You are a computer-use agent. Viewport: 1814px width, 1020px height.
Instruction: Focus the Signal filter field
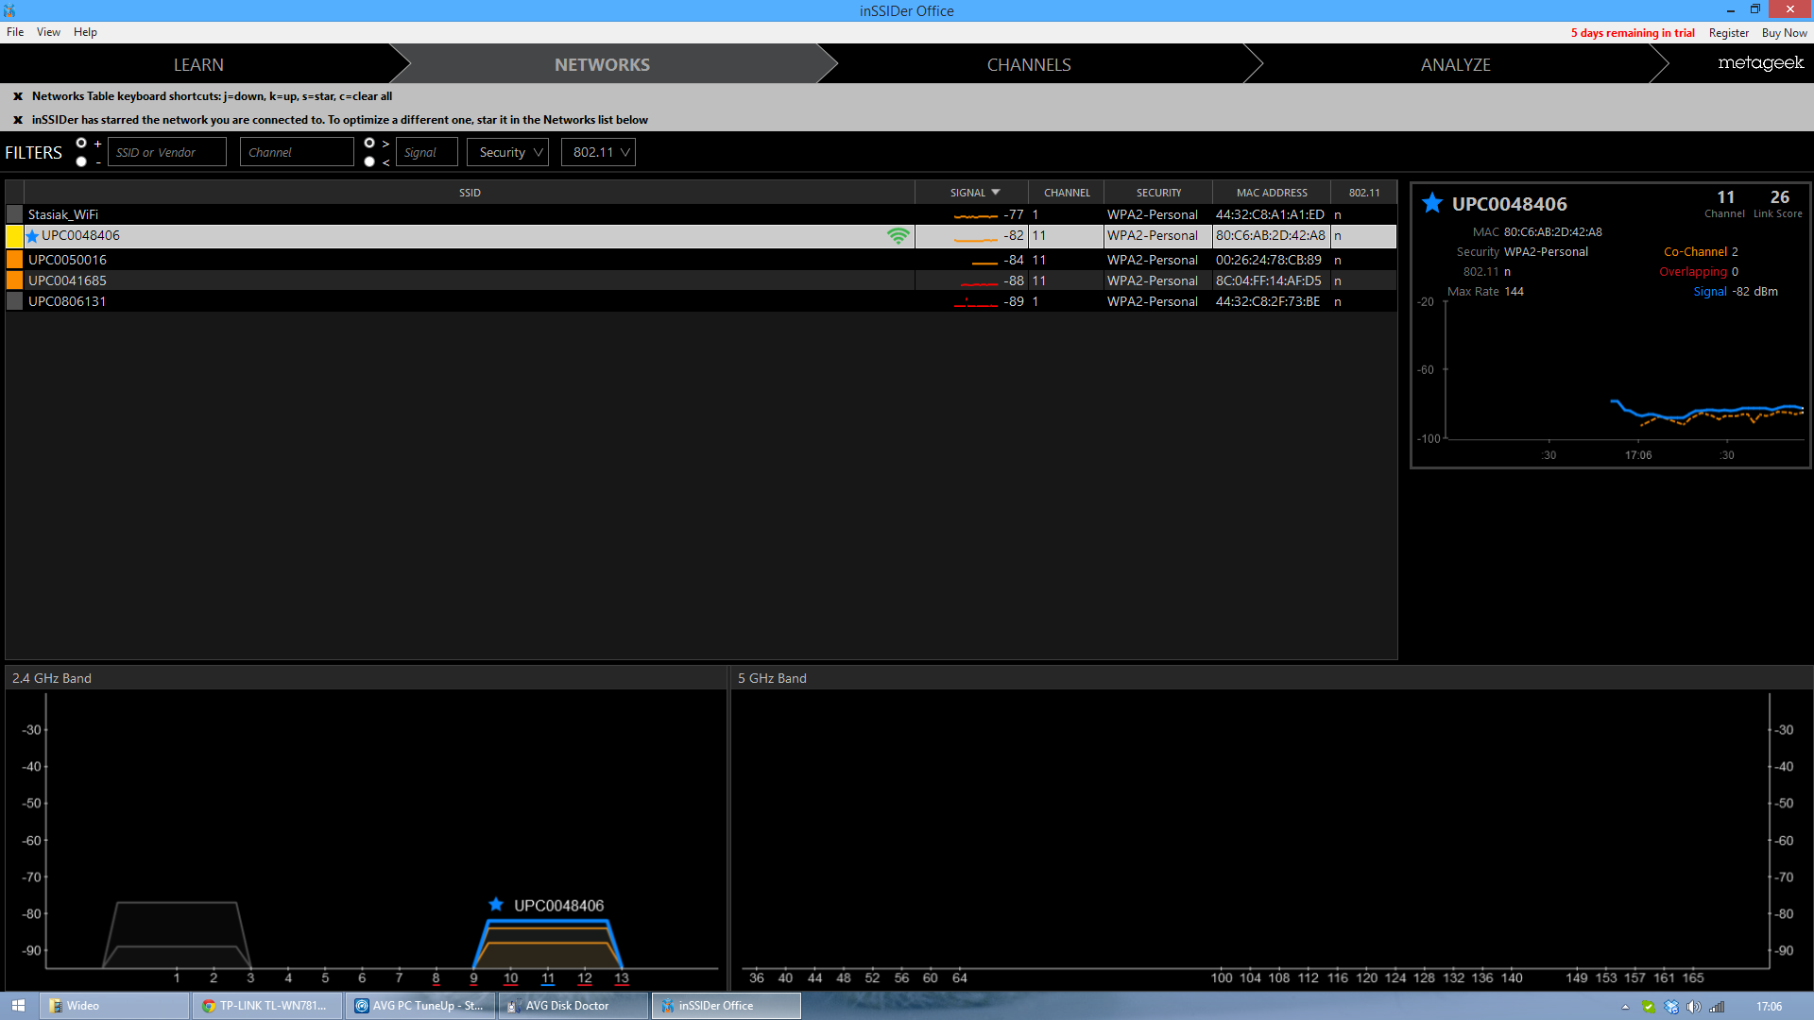(427, 152)
